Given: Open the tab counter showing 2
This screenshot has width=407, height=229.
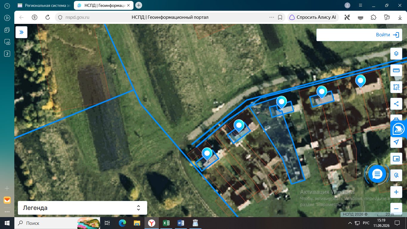Looking at the screenshot, I should point(7,54).
